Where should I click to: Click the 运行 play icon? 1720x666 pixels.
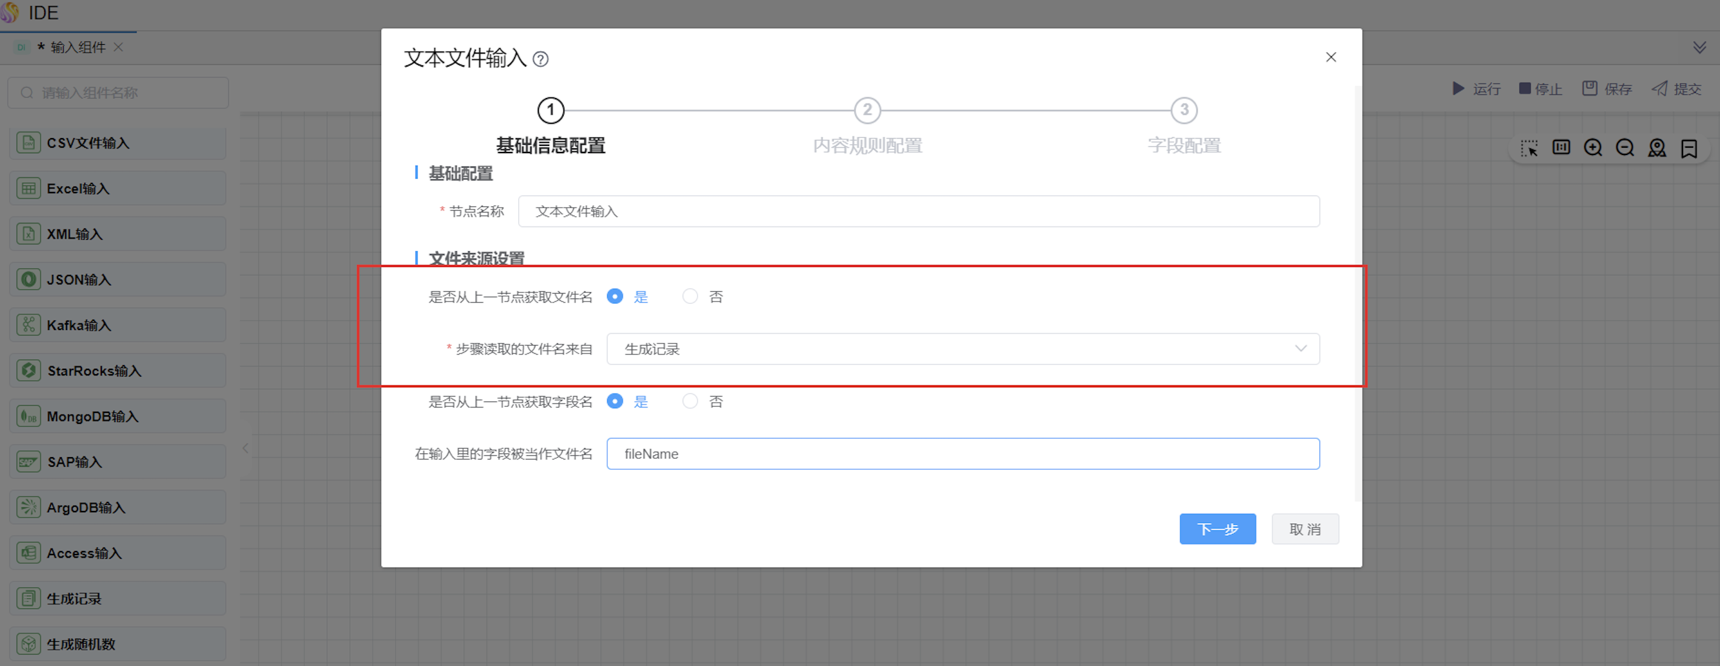pyautogui.click(x=1458, y=89)
